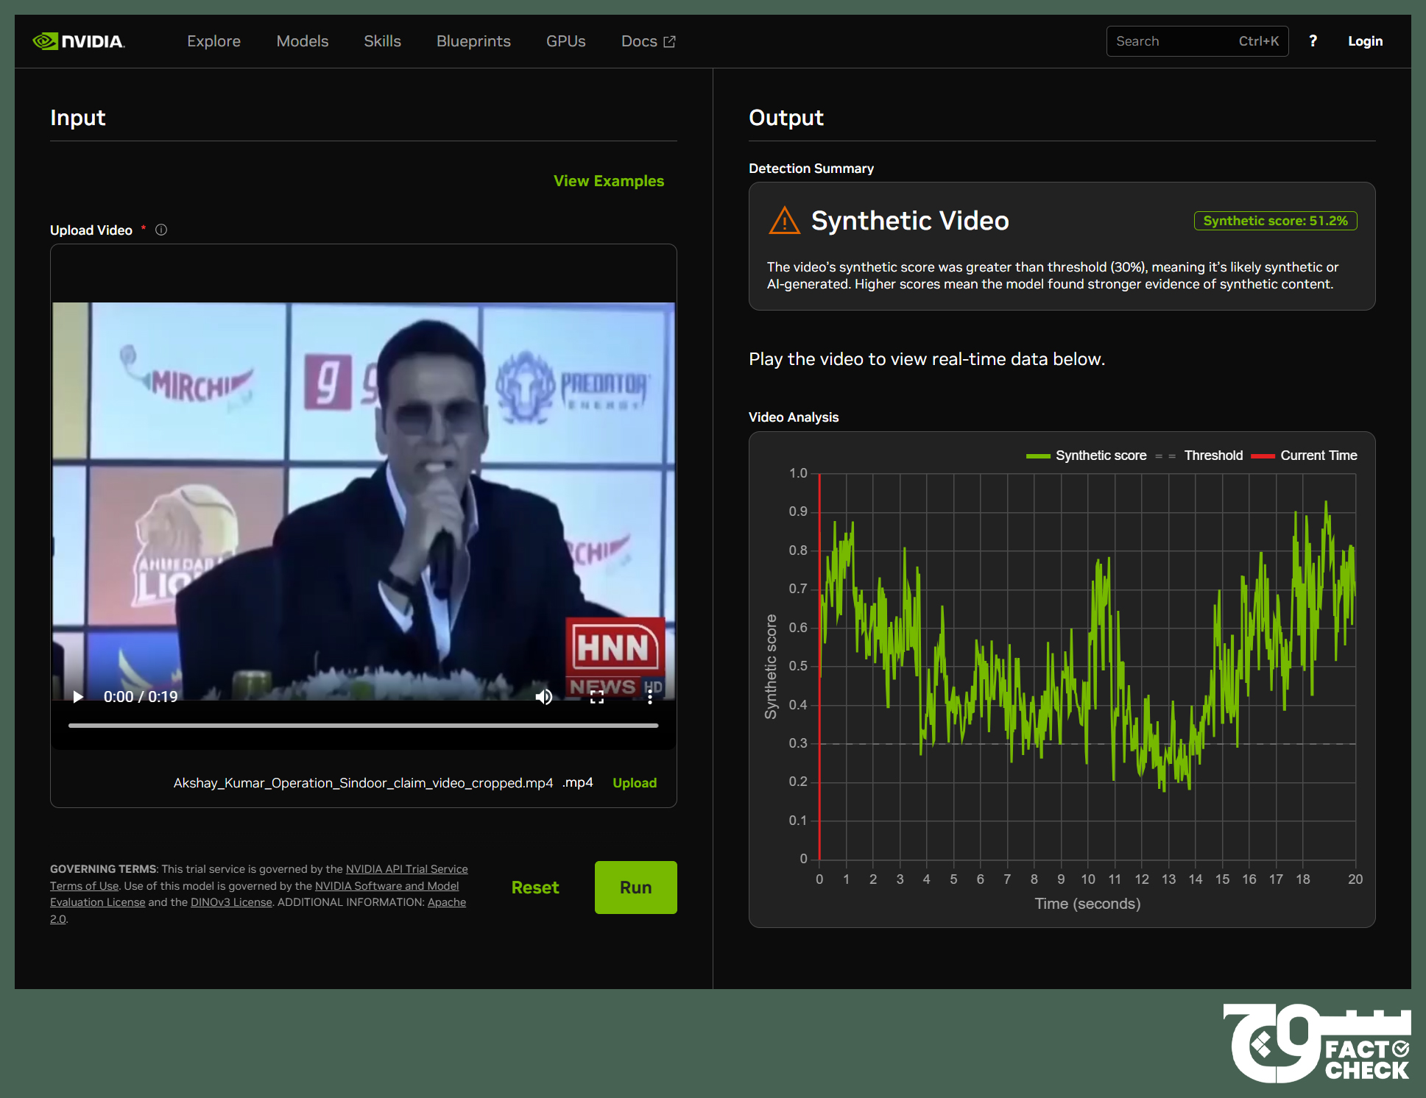This screenshot has width=1426, height=1098.
Task: Open the help question mark icon
Action: [1313, 41]
